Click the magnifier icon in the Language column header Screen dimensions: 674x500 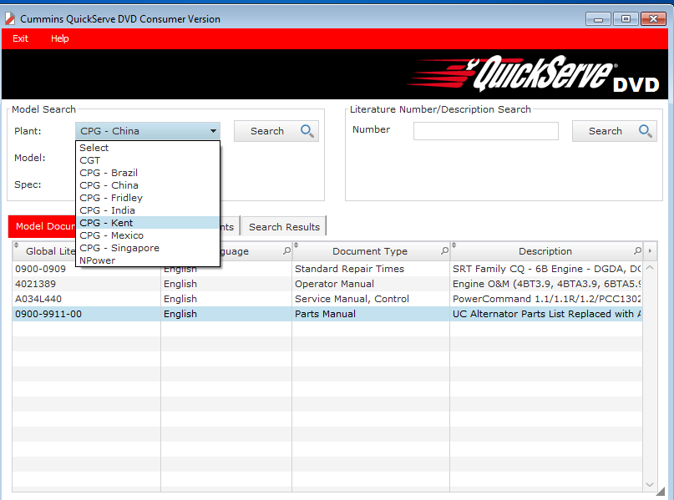click(286, 251)
